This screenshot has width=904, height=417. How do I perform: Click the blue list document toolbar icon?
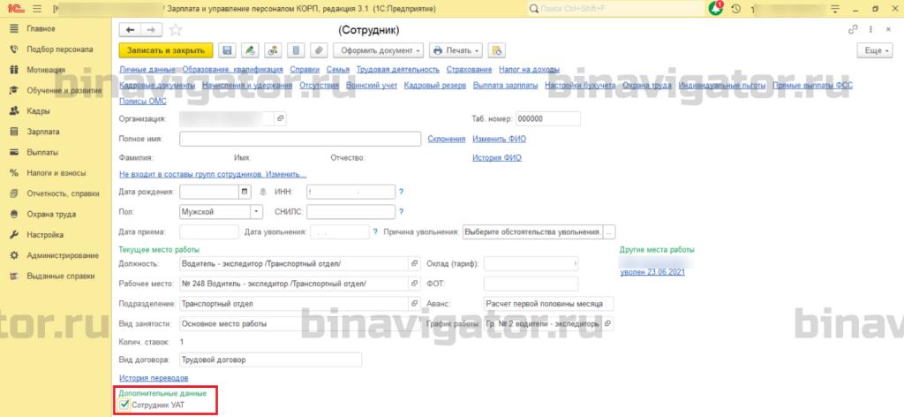tap(296, 50)
